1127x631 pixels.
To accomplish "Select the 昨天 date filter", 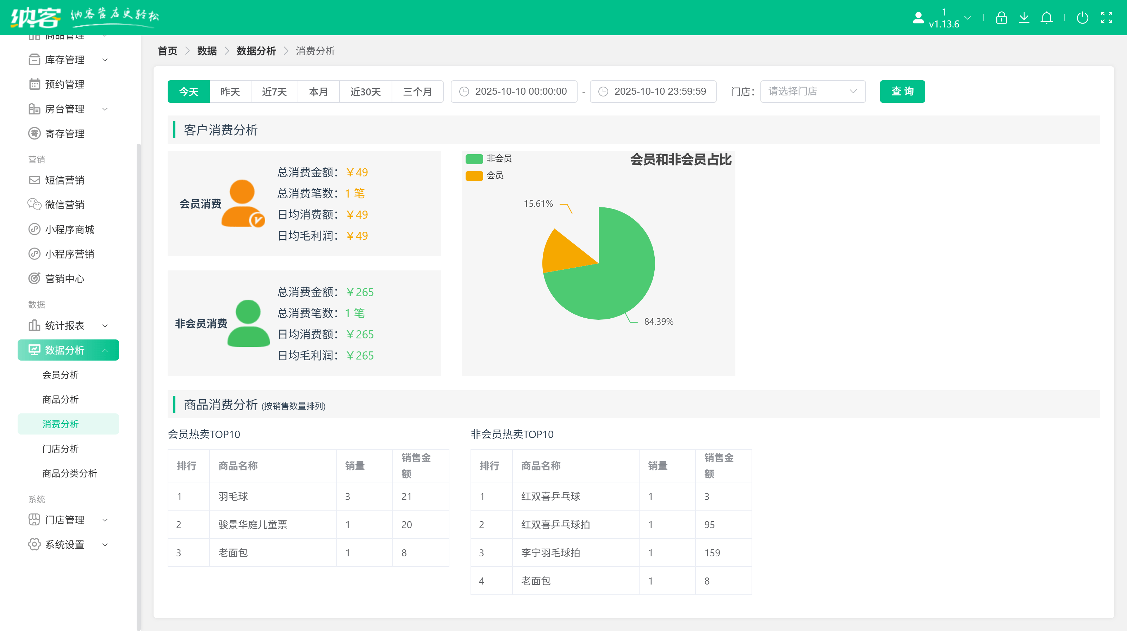I will [x=230, y=92].
